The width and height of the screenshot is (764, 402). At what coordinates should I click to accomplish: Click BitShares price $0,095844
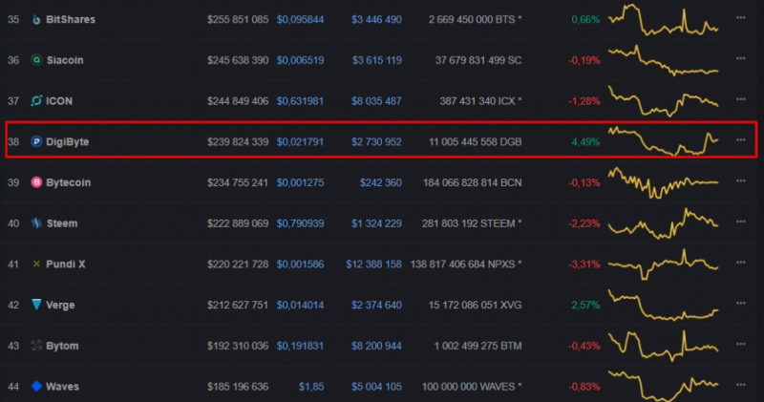300,19
